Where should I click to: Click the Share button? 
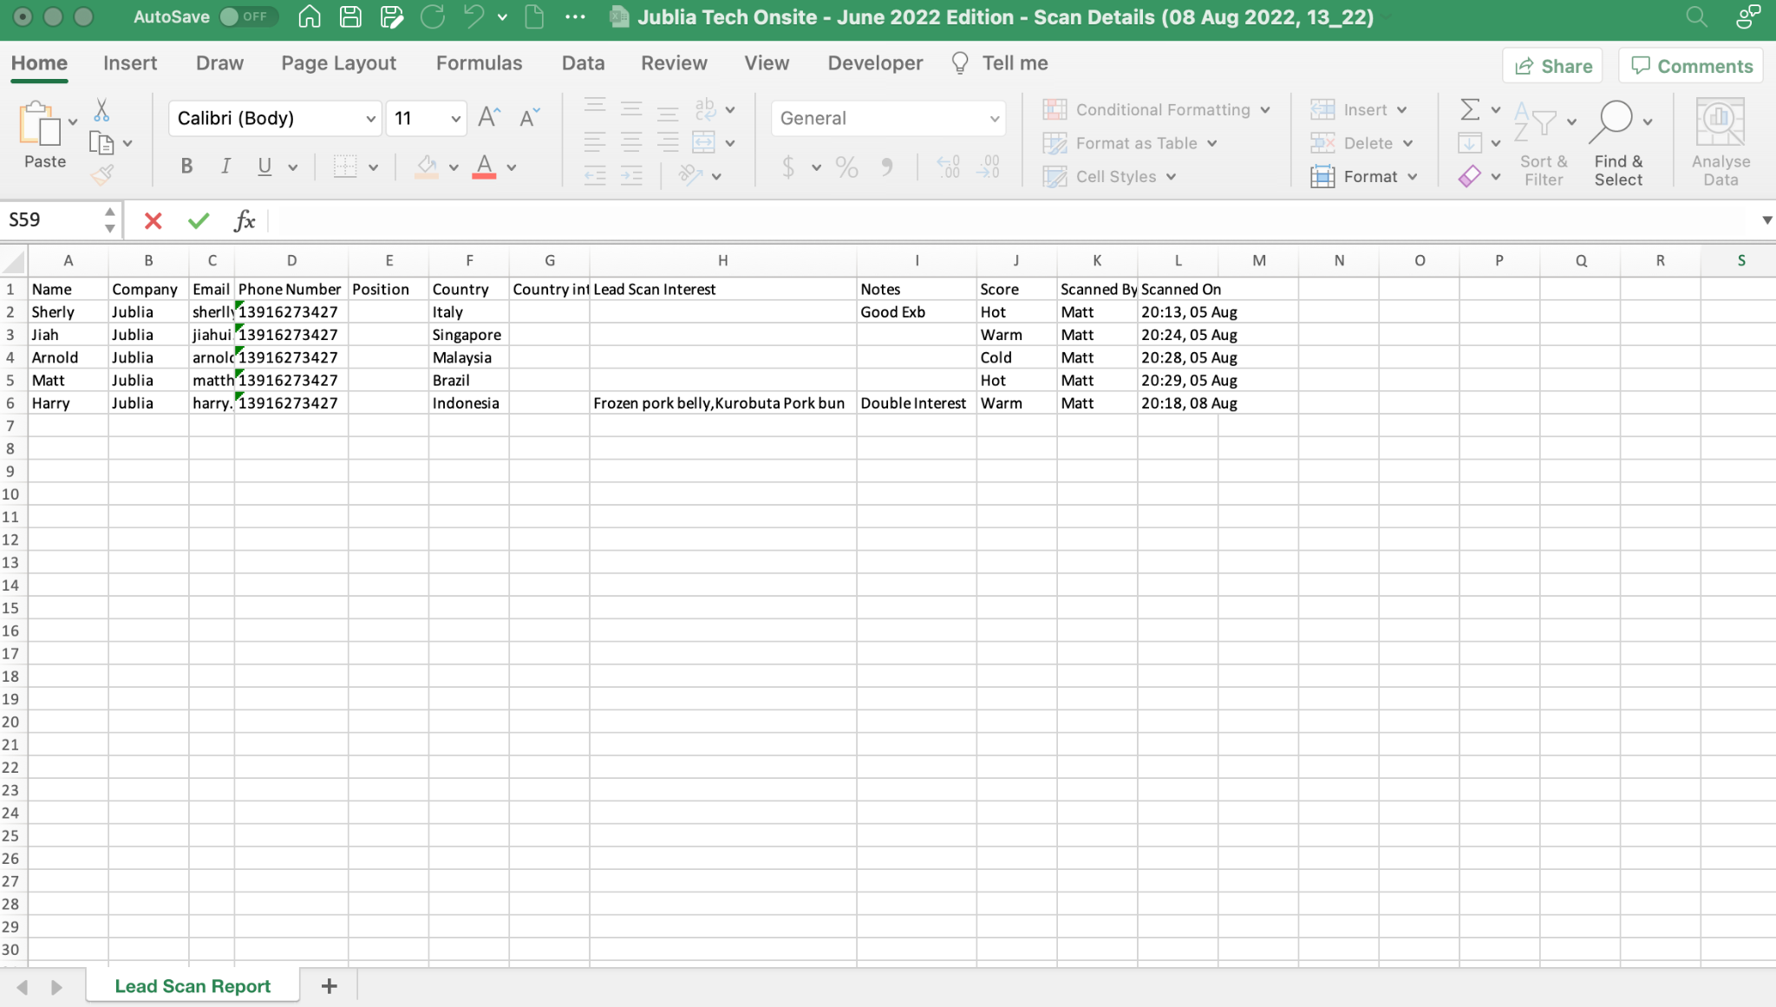coord(1552,66)
